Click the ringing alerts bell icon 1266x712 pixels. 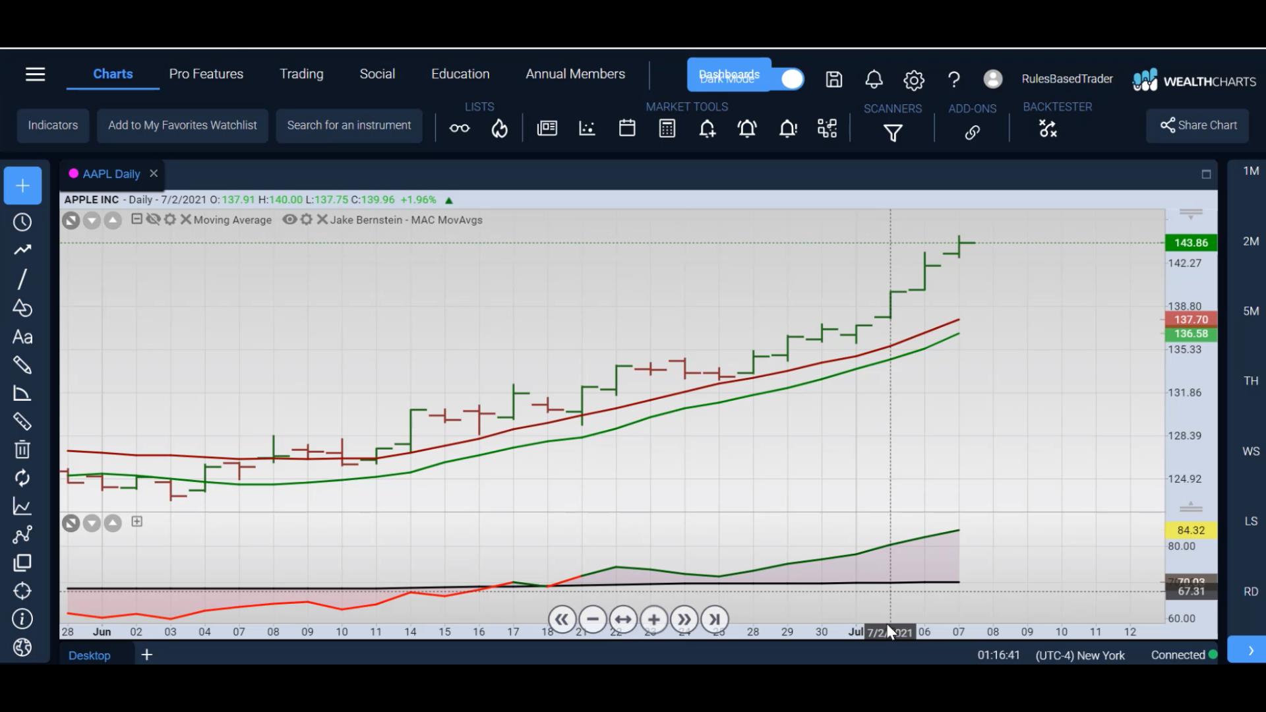coord(747,129)
